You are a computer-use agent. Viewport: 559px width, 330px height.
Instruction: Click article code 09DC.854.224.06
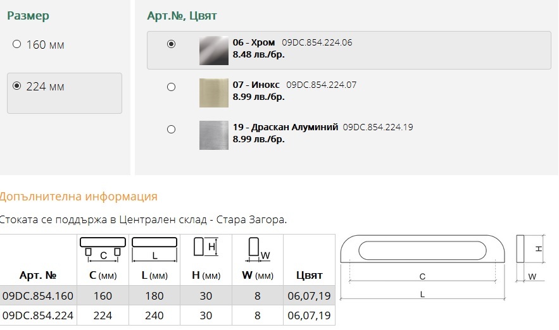(x=317, y=42)
